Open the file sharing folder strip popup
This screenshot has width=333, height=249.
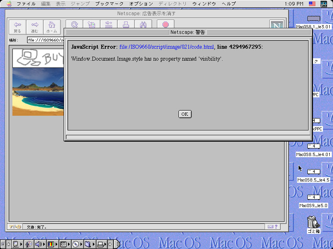[x=89, y=244]
